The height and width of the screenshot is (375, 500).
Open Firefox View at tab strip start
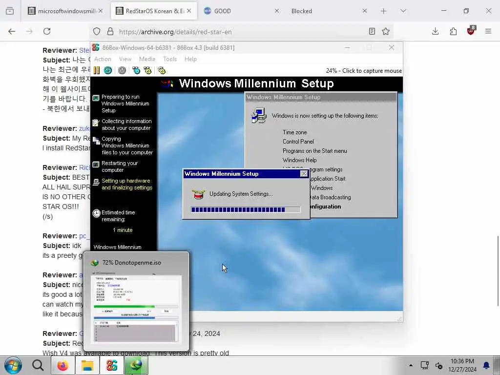point(10,11)
